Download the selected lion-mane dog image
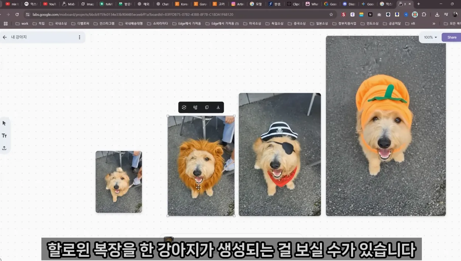The image size is (461, 261). [218, 107]
